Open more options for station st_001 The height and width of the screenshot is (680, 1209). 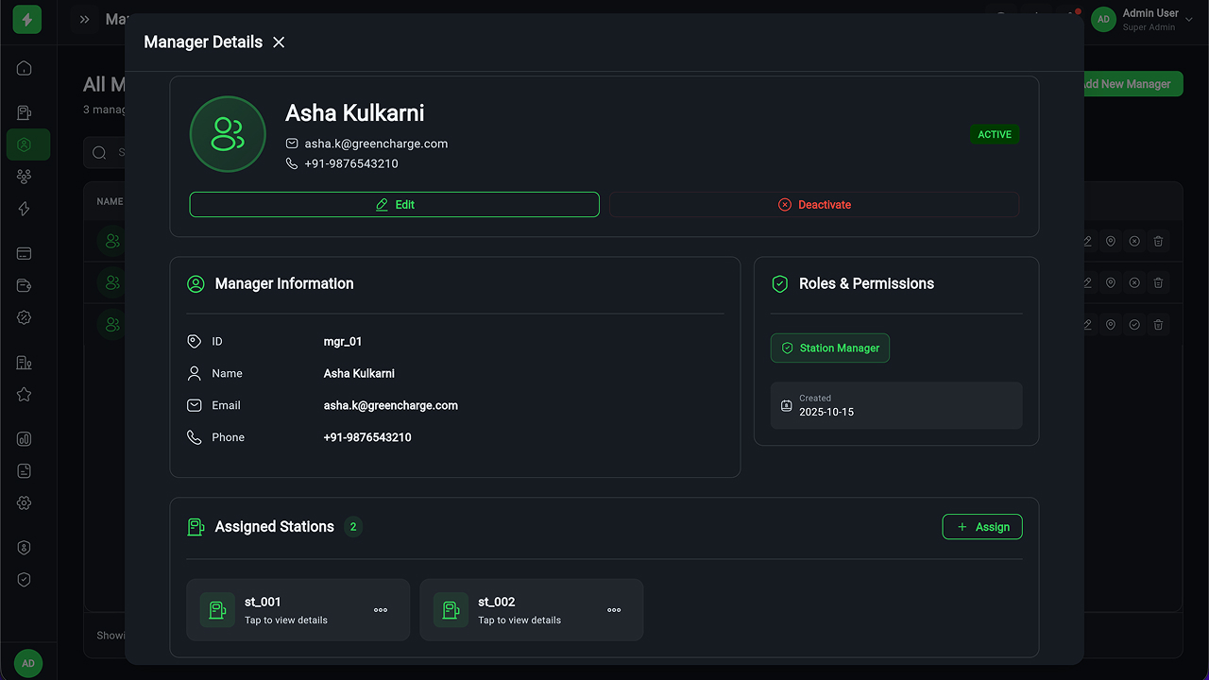coord(381,610)
